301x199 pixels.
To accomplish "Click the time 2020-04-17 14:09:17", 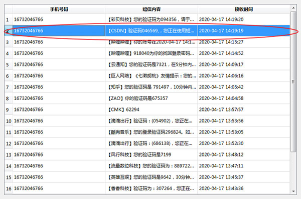I will 221,64.
